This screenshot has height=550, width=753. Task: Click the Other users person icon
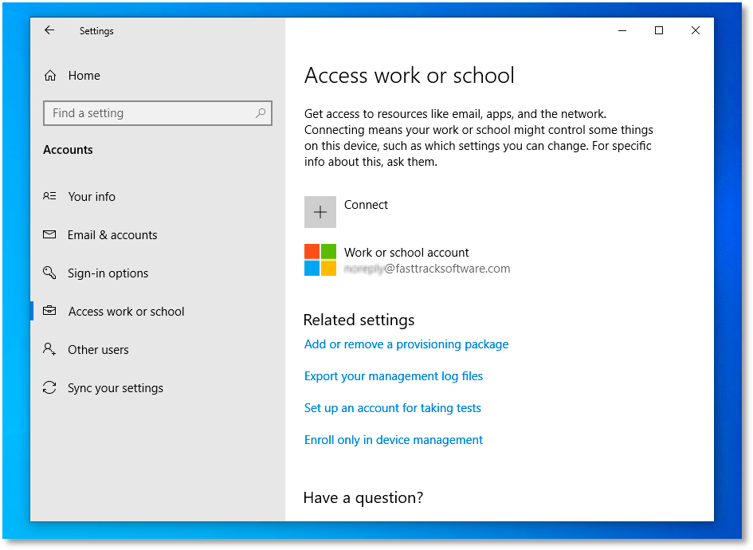tap(50, 350)
